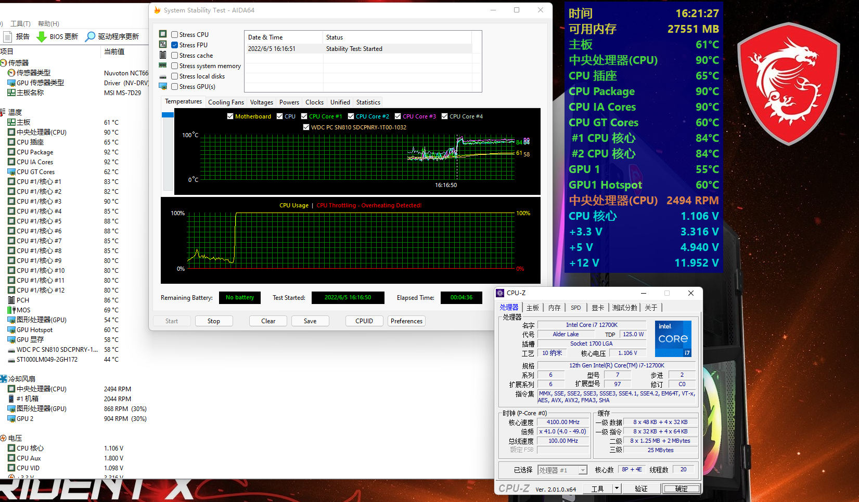Enable the Stress cache checkbox

175,55
